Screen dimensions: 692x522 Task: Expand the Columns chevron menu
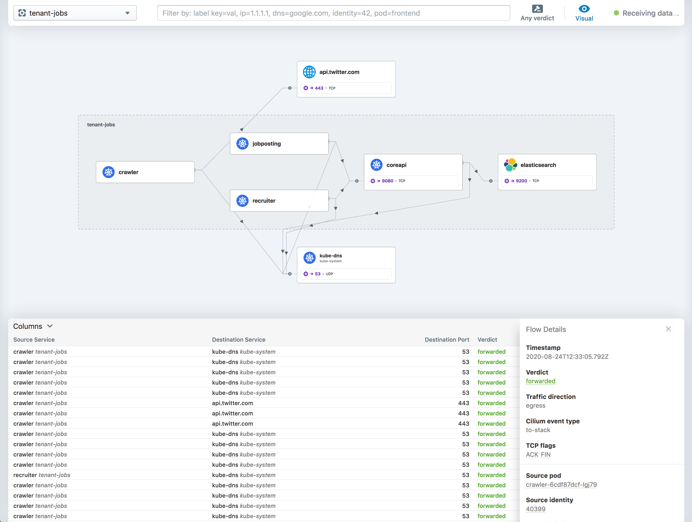pos(50,326)
